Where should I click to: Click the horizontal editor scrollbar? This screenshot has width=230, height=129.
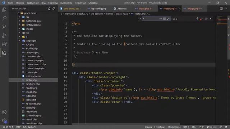[x=126, y=124]
